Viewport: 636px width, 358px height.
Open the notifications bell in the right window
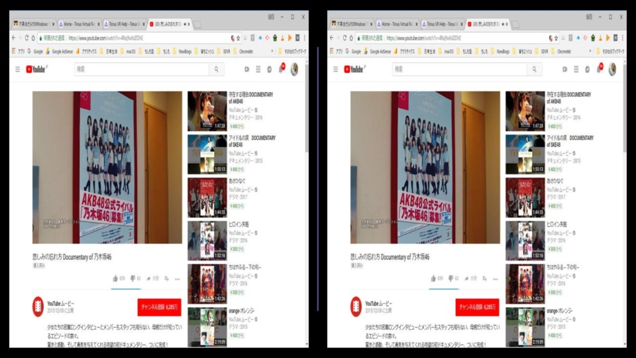[599, 69]
